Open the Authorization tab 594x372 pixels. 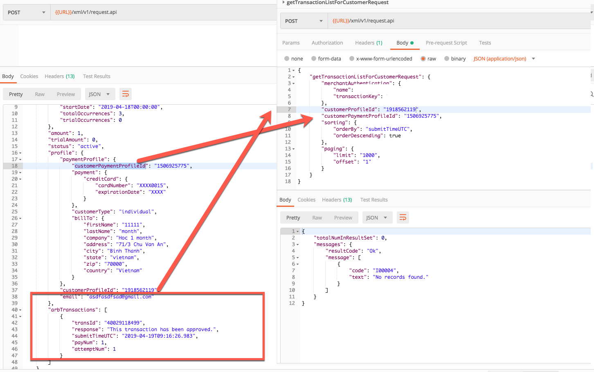coord(327,43)
